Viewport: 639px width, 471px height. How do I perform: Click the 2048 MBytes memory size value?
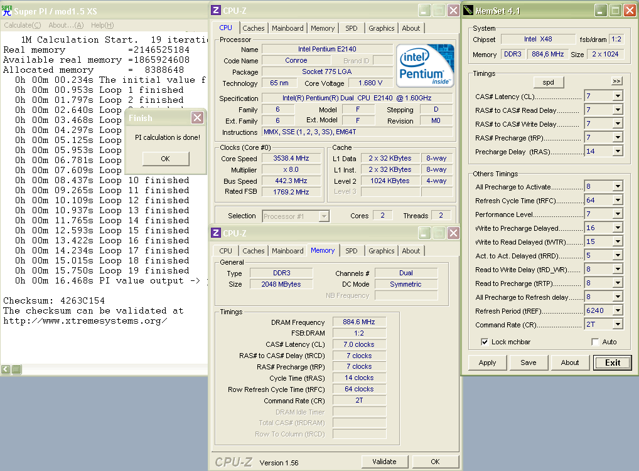coord(281,284)
